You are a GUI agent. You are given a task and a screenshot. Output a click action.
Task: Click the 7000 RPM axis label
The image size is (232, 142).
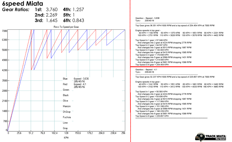coord(4,31)
